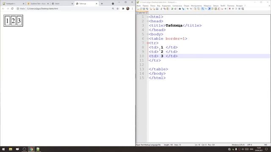
Task: Open the Вид menu in Notepad++
Action: [158, 5]
